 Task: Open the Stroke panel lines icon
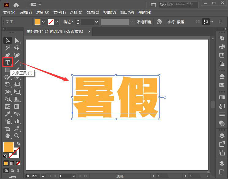pyautogui.click(x=222, y=114)
